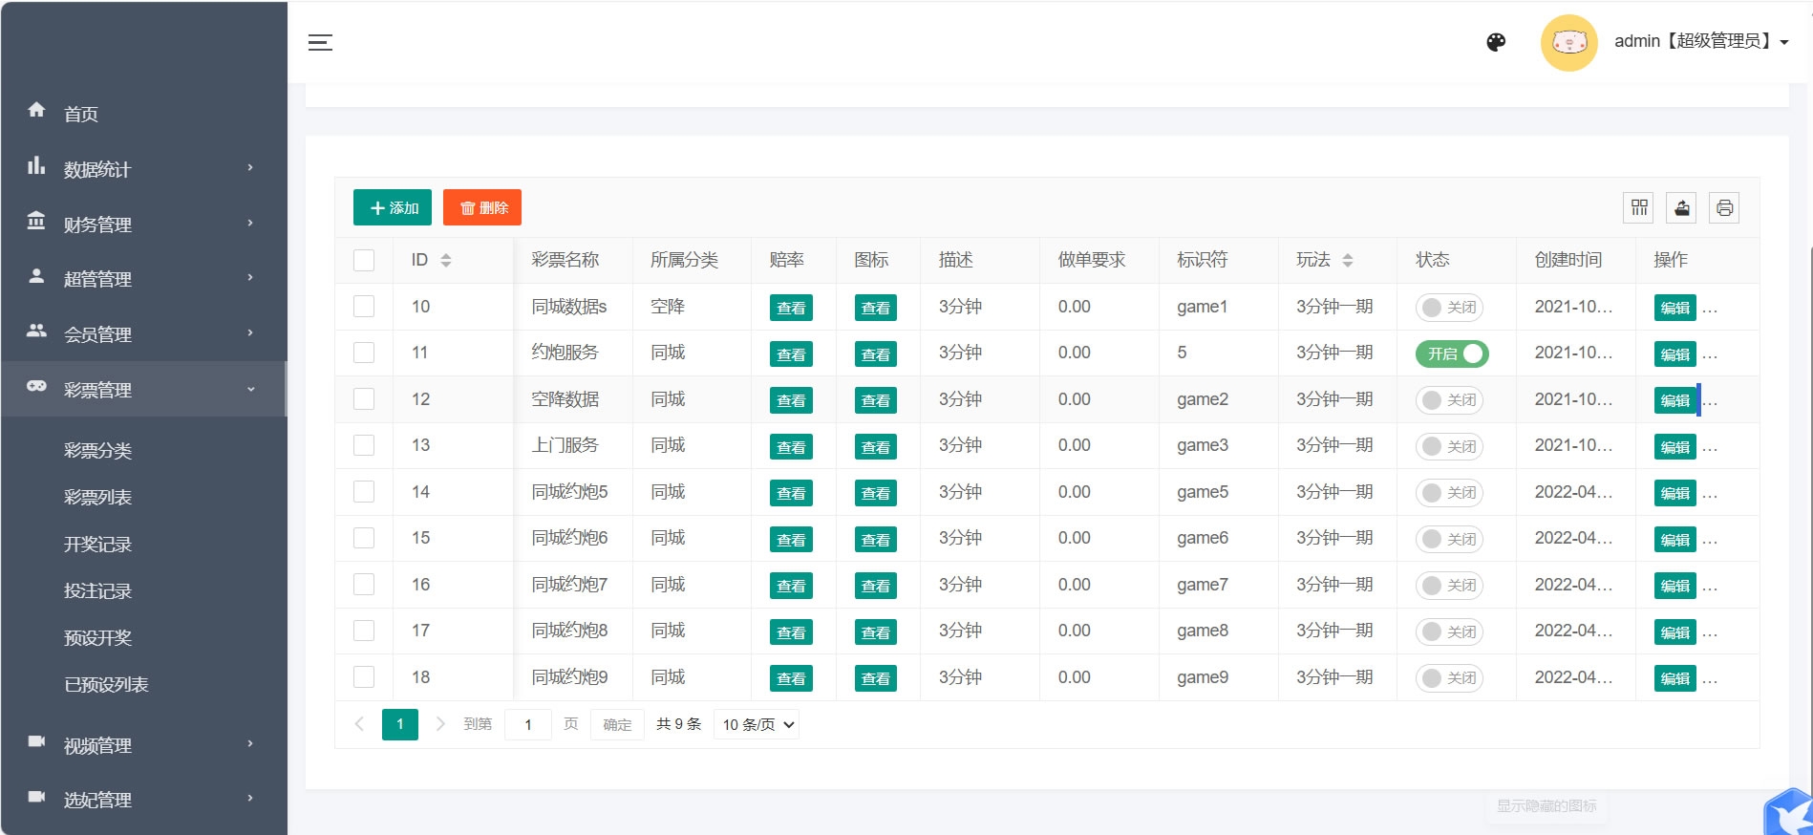This screenshot has width=1813, height=835.
Task: Click the orange 删除 button
Action: tap(482, 207)
